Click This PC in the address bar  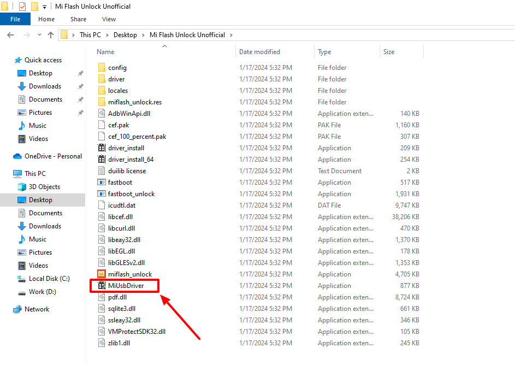(90, 35)
